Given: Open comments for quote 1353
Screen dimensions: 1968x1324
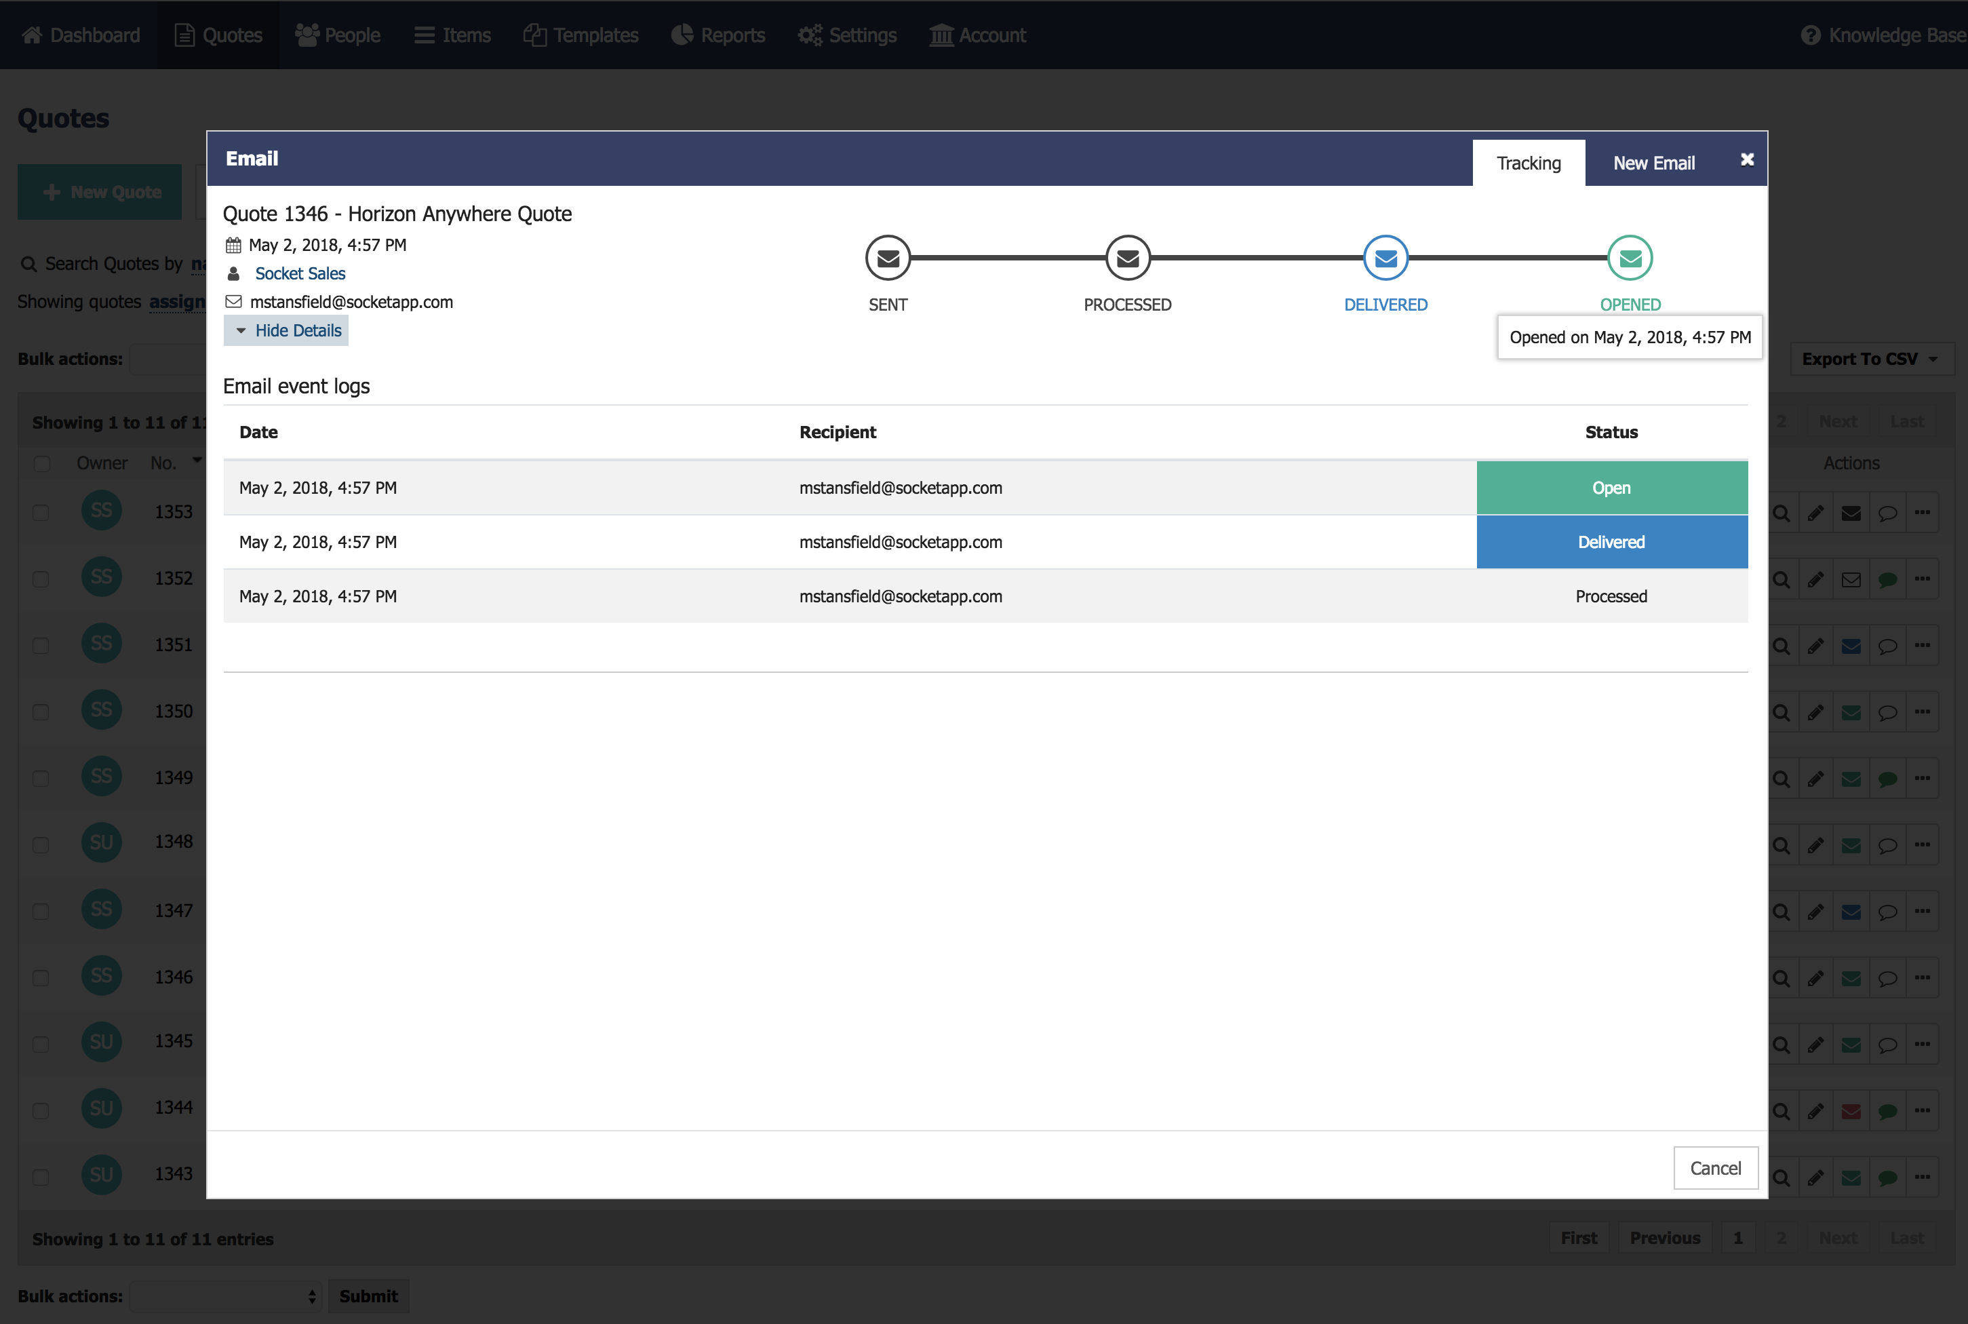Looking at the screenshot, I should tap(1888, 513).
